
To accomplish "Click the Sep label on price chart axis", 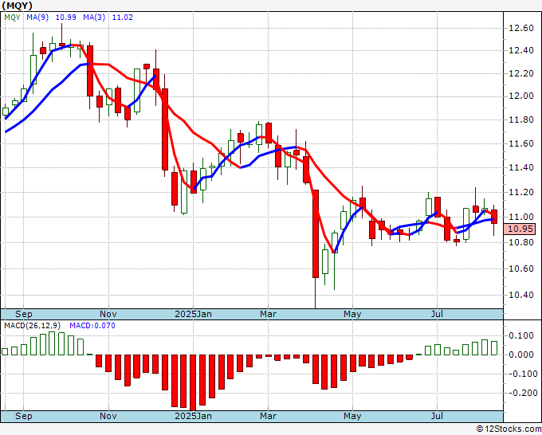I will (x=23, y=314).
